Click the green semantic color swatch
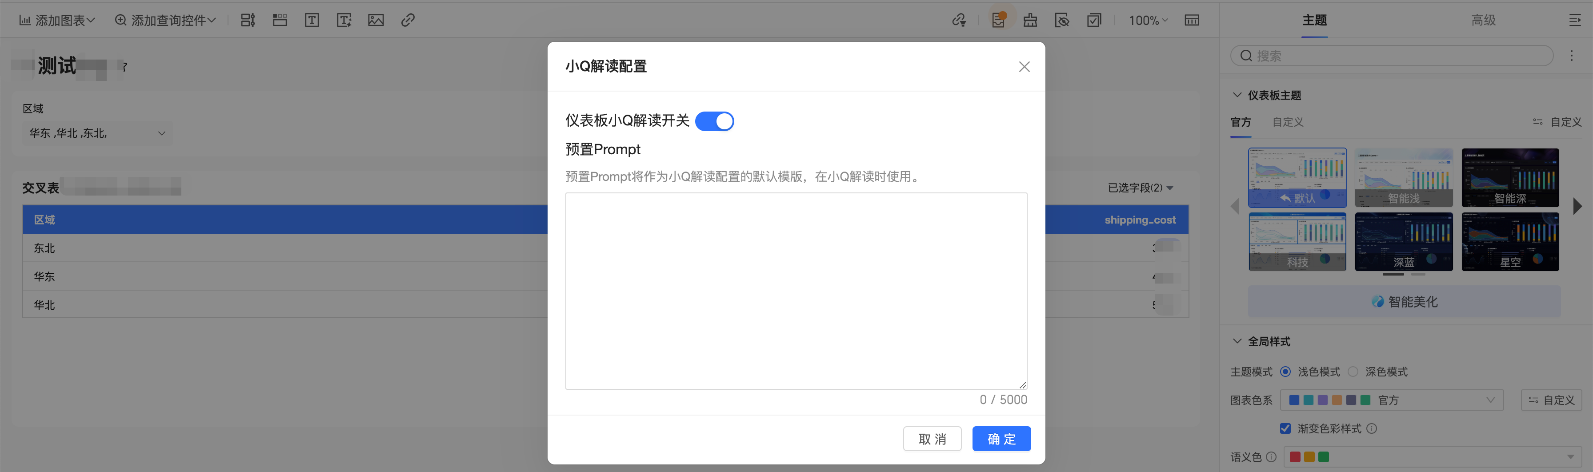1593x472 pixels. click(x=1323, y=457)
